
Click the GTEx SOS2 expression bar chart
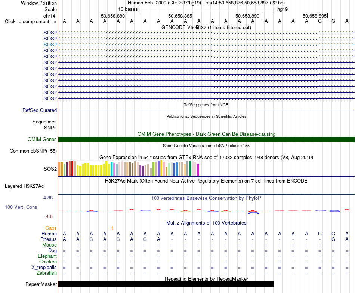[129, 168]
